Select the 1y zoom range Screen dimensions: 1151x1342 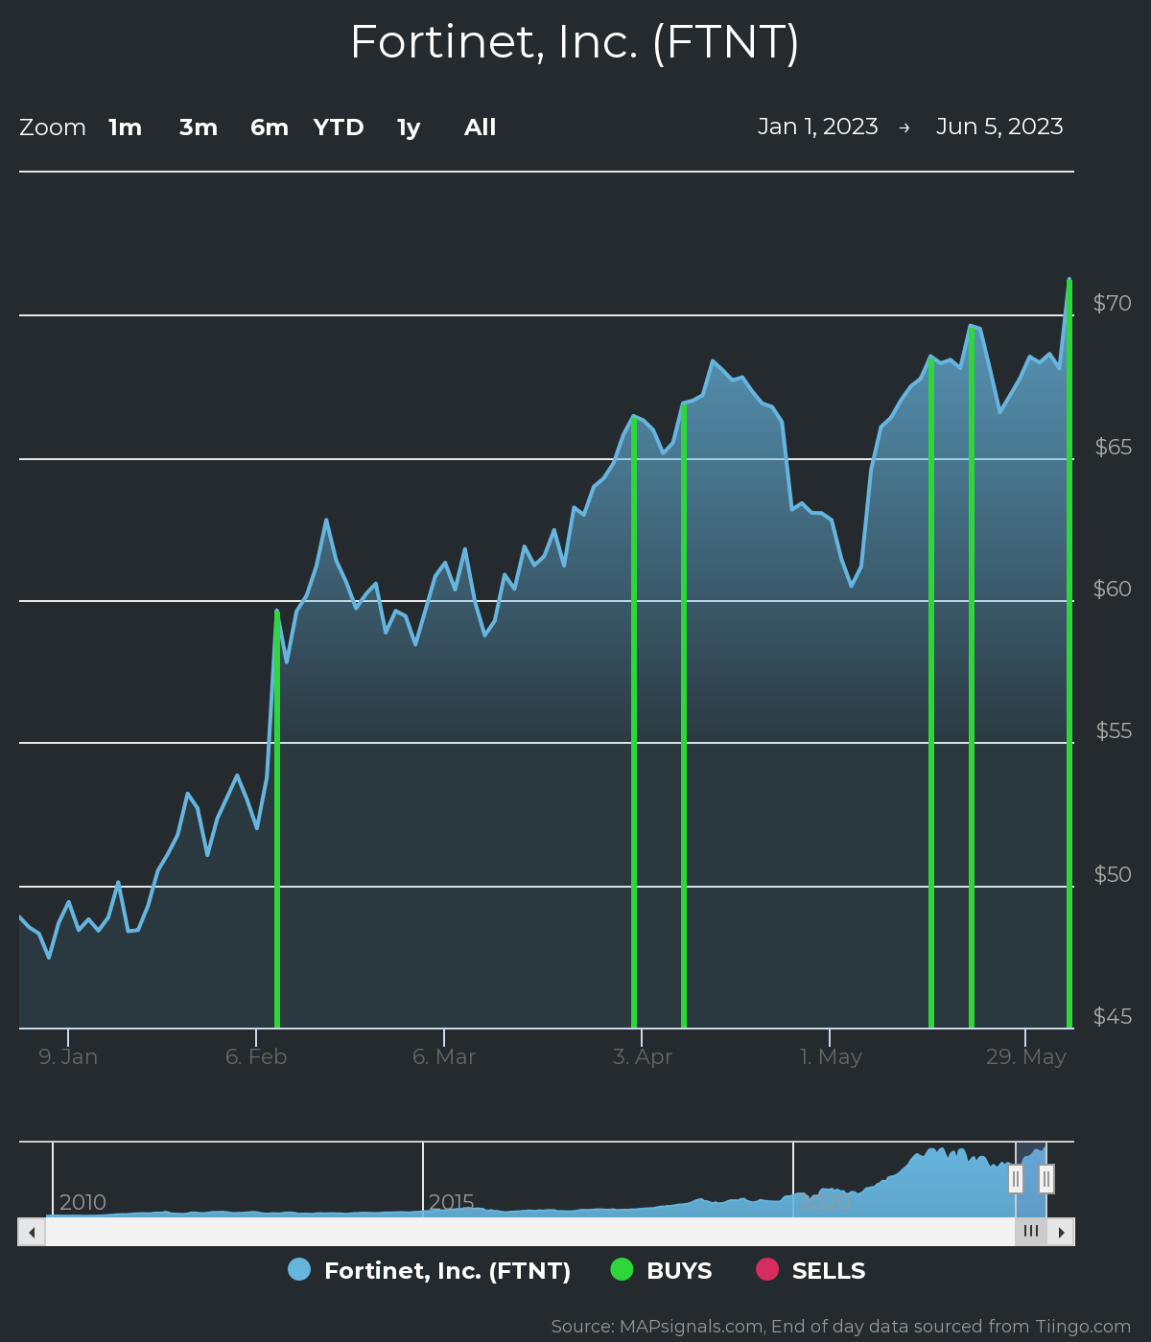(x=409, y=127)
